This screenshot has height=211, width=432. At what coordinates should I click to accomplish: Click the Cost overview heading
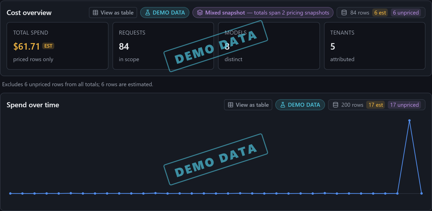coord(29,13)
